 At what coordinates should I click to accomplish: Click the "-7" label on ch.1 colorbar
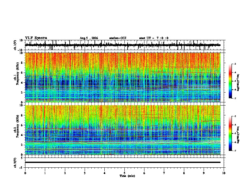tap(235, 98)
